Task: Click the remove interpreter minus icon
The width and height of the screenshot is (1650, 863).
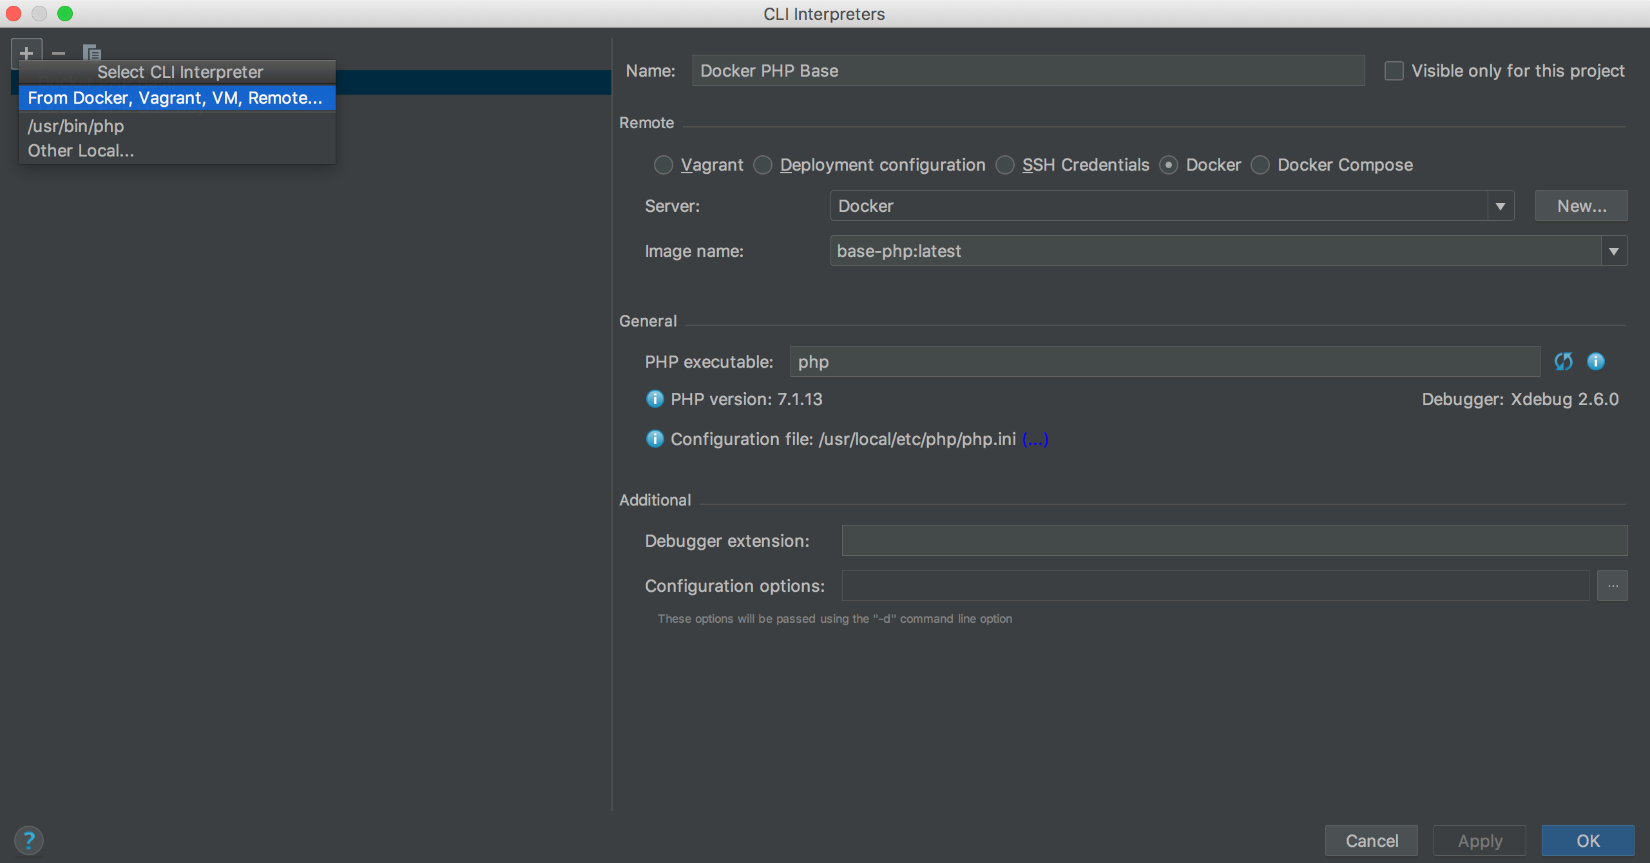Action: (x=59, y=53)
